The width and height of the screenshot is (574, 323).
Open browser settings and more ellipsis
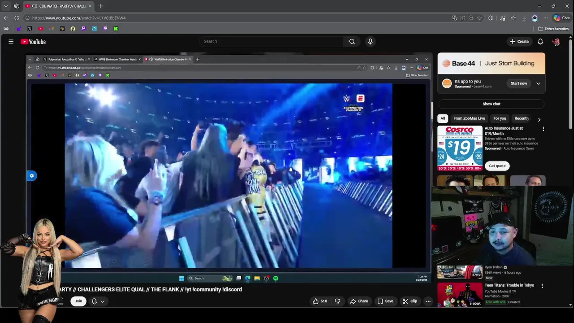pyautogui.click(x=545, y=18)
